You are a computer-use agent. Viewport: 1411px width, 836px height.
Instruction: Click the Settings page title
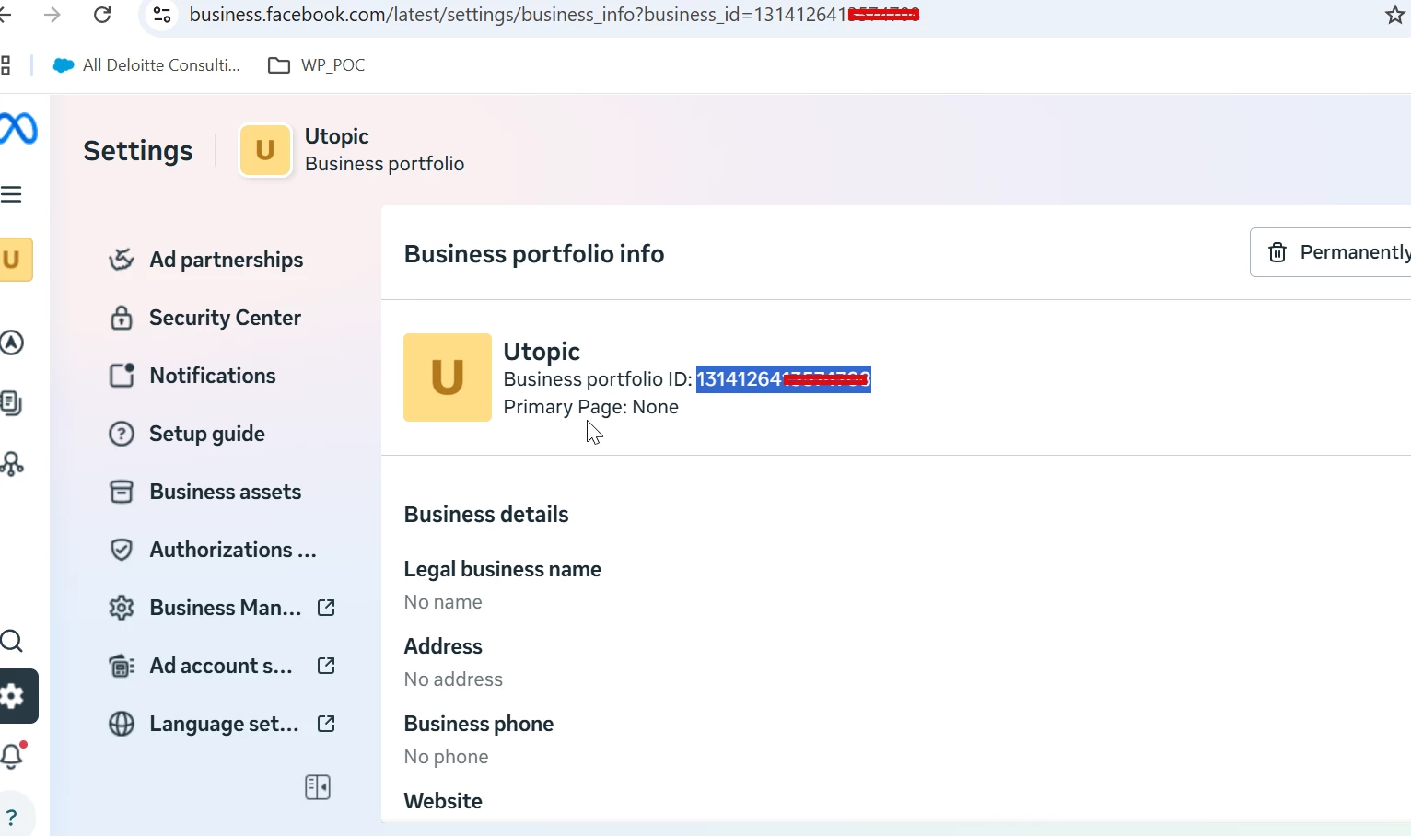[138, 151]
